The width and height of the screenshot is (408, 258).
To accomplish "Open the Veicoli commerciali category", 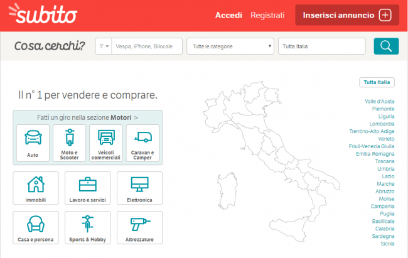I will [x=106, y=143].
